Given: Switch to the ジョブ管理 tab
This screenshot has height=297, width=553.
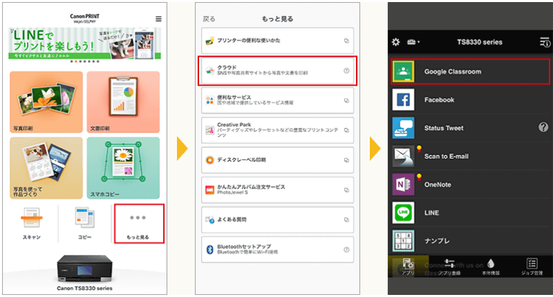Looking at the screenshot, I should [x=532, y=267].
